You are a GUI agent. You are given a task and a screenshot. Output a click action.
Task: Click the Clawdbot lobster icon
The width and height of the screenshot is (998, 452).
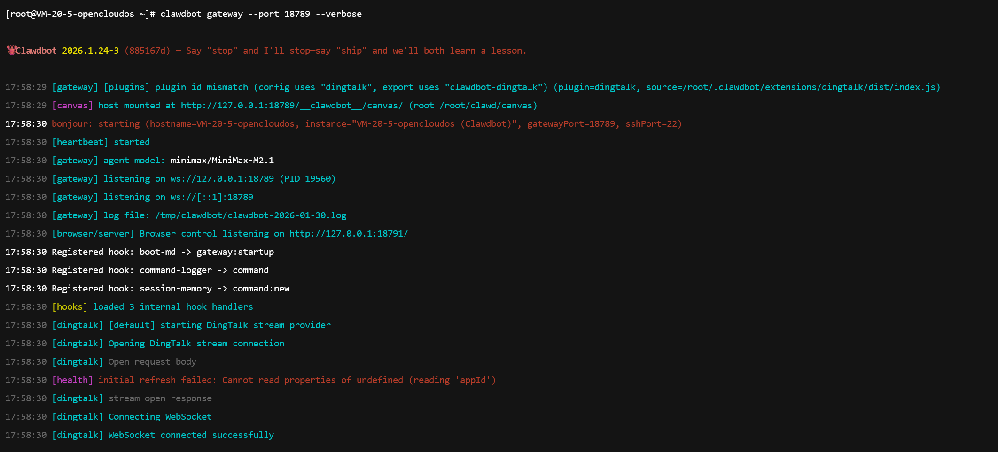click(11, 50)
